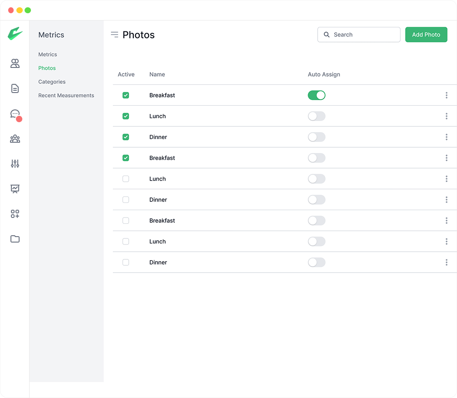
Task: Disable Auto Assign toggle for first Breakfast
Action: [x=316, y=95]
